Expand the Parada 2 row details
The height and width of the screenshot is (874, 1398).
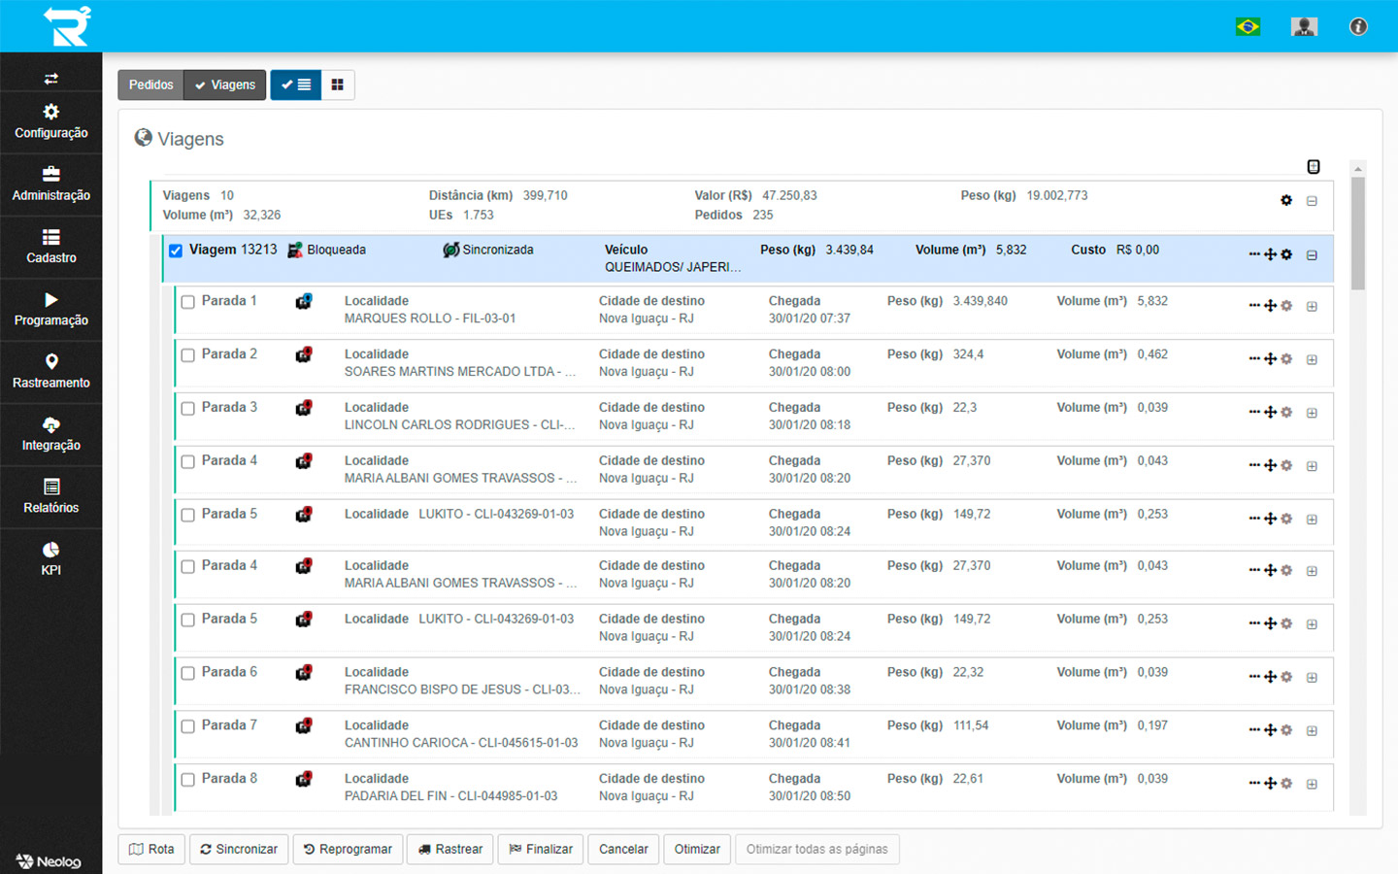point(1312,360)
